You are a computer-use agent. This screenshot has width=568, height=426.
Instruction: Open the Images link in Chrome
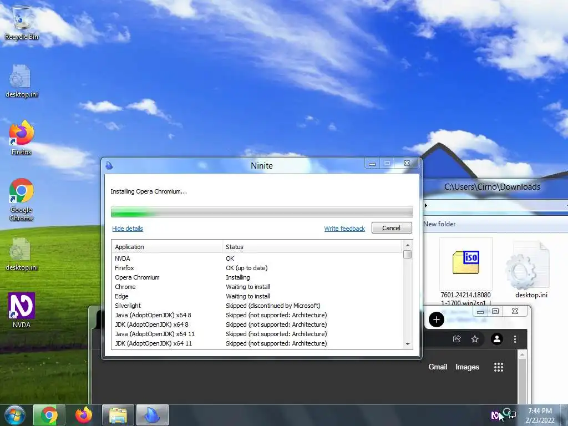(467, 367)
